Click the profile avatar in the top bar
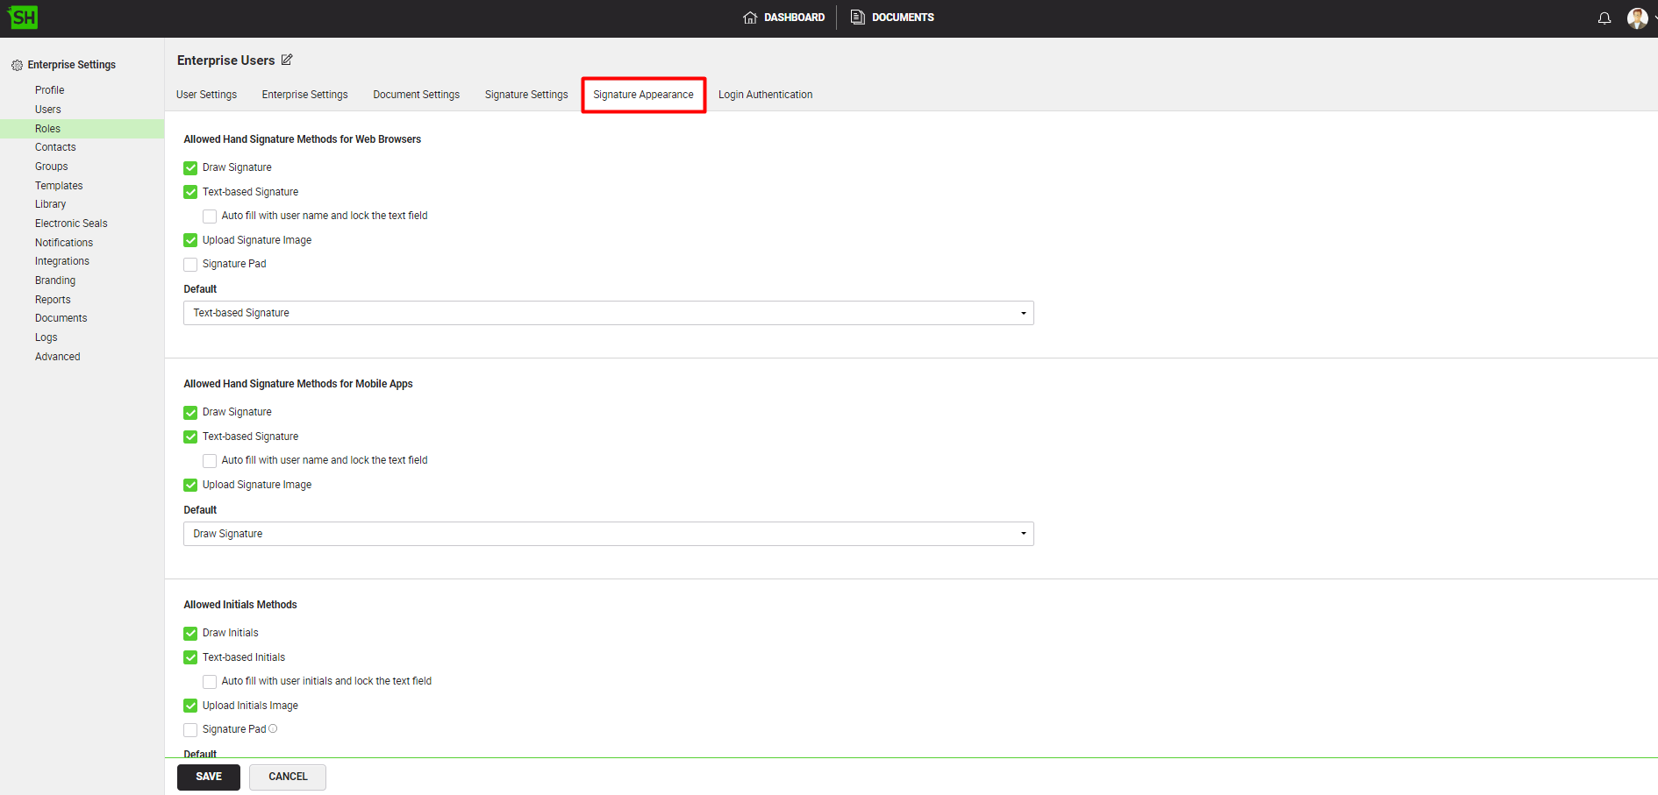The image size is (1658, 795). coord(1639,17)
